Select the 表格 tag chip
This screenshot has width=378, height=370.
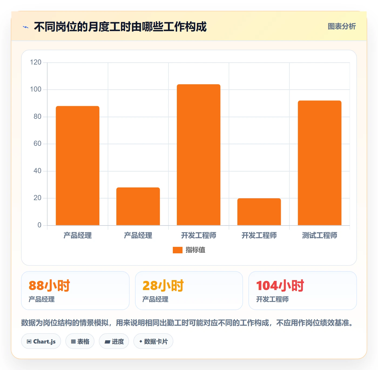(x=80, y=341)
